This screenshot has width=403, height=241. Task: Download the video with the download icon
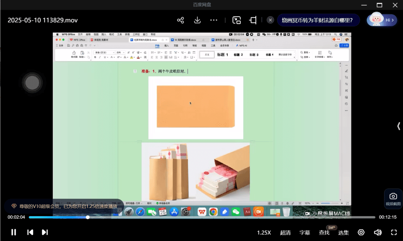198,20
